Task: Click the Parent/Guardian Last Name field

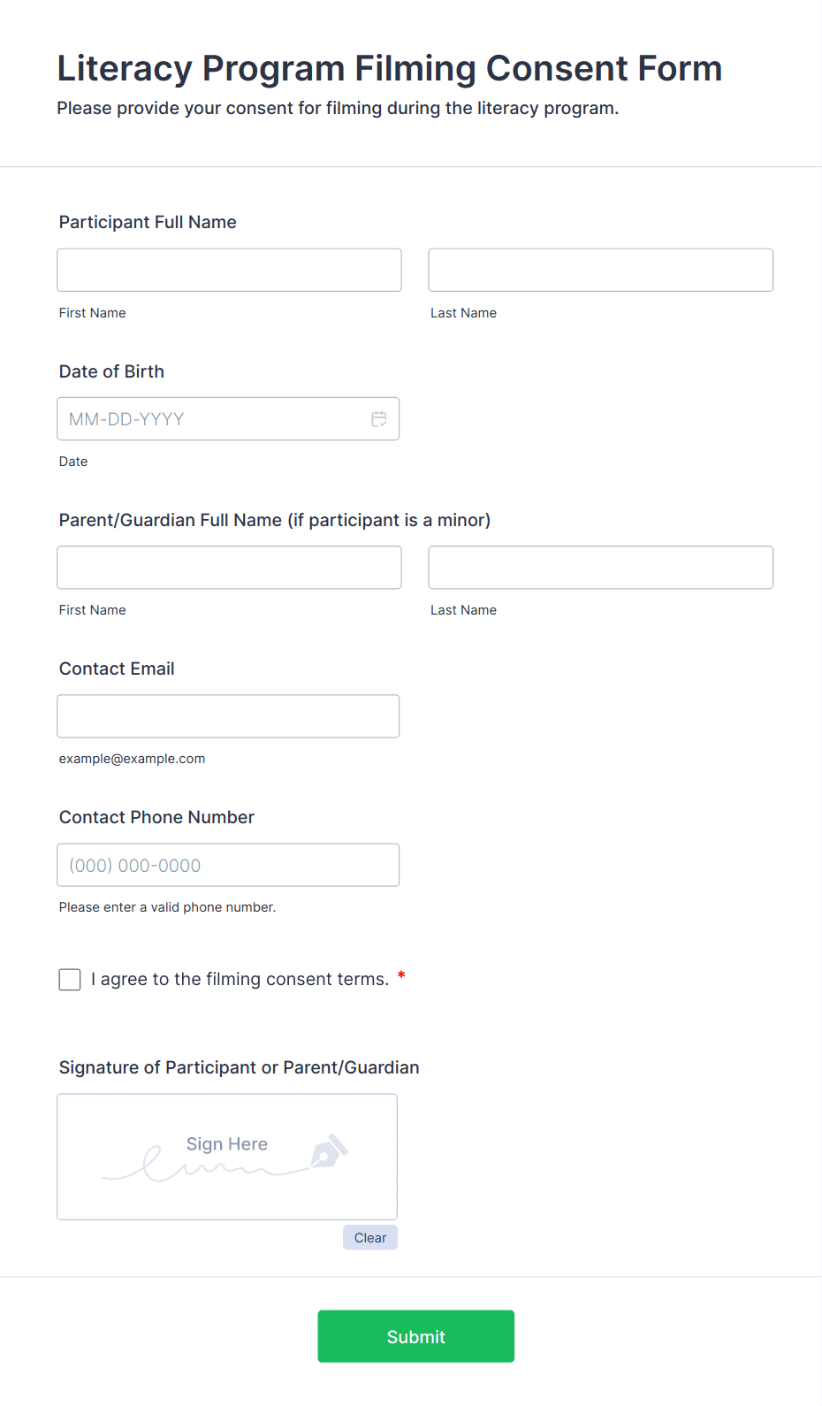Action: coord(600,568)
